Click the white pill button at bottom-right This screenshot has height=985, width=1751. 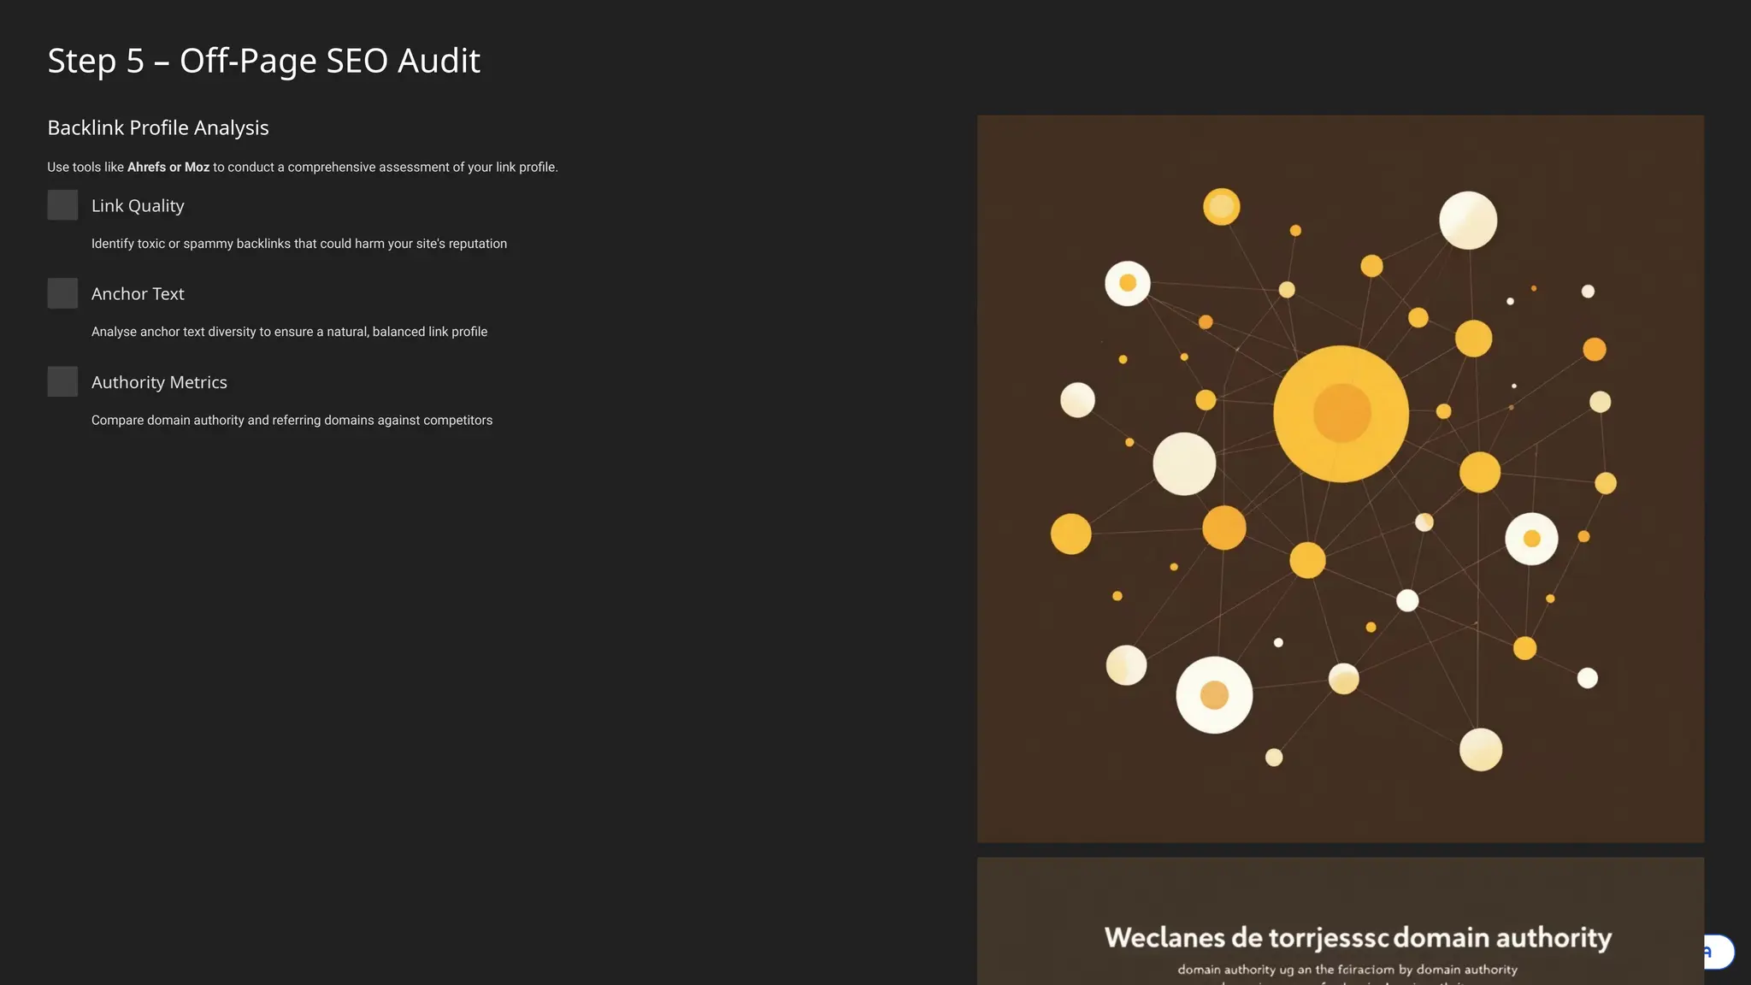[x=1719, y=952]
